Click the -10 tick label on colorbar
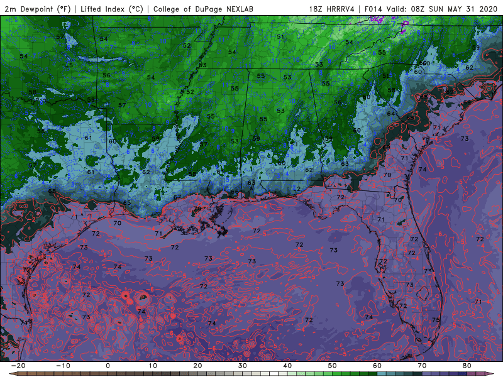Viewport: 503px width, 377px height. click(x=63, y=366)
